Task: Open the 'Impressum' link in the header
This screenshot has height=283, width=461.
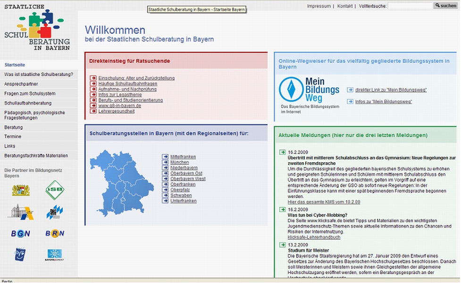Action: [x=319, y=6]
